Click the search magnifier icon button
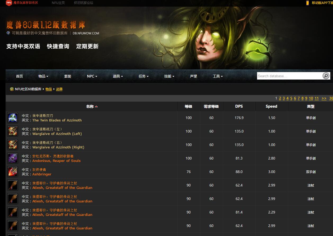This screenshot has height=236, width=333. click(x=326, y=76)
